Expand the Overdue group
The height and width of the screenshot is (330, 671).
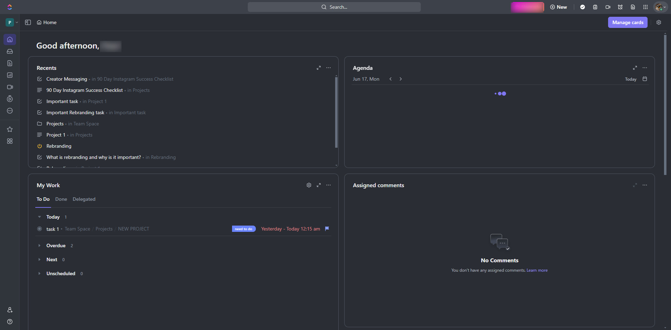39,245
